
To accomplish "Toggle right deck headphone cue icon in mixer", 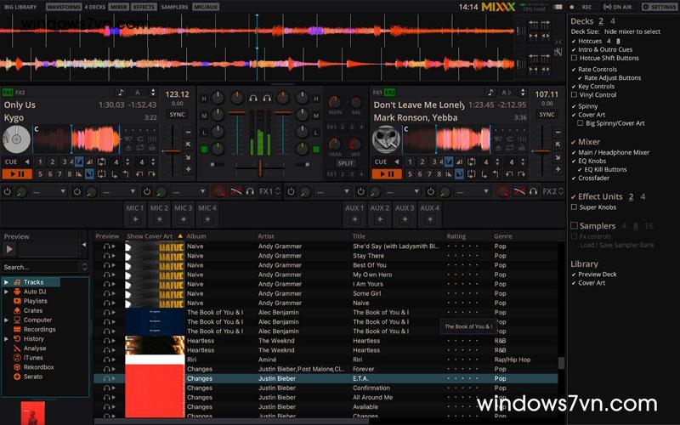I will [267, 99].
